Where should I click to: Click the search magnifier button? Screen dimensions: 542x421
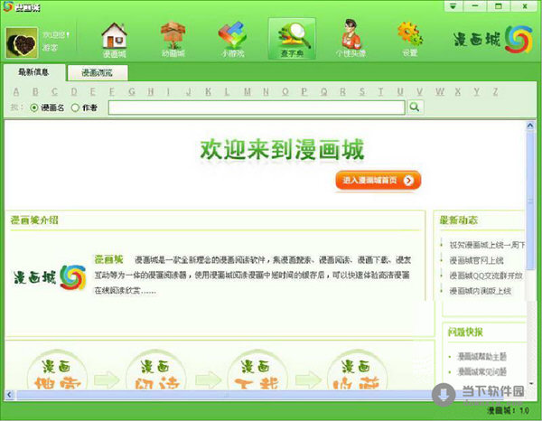(415, 108)
